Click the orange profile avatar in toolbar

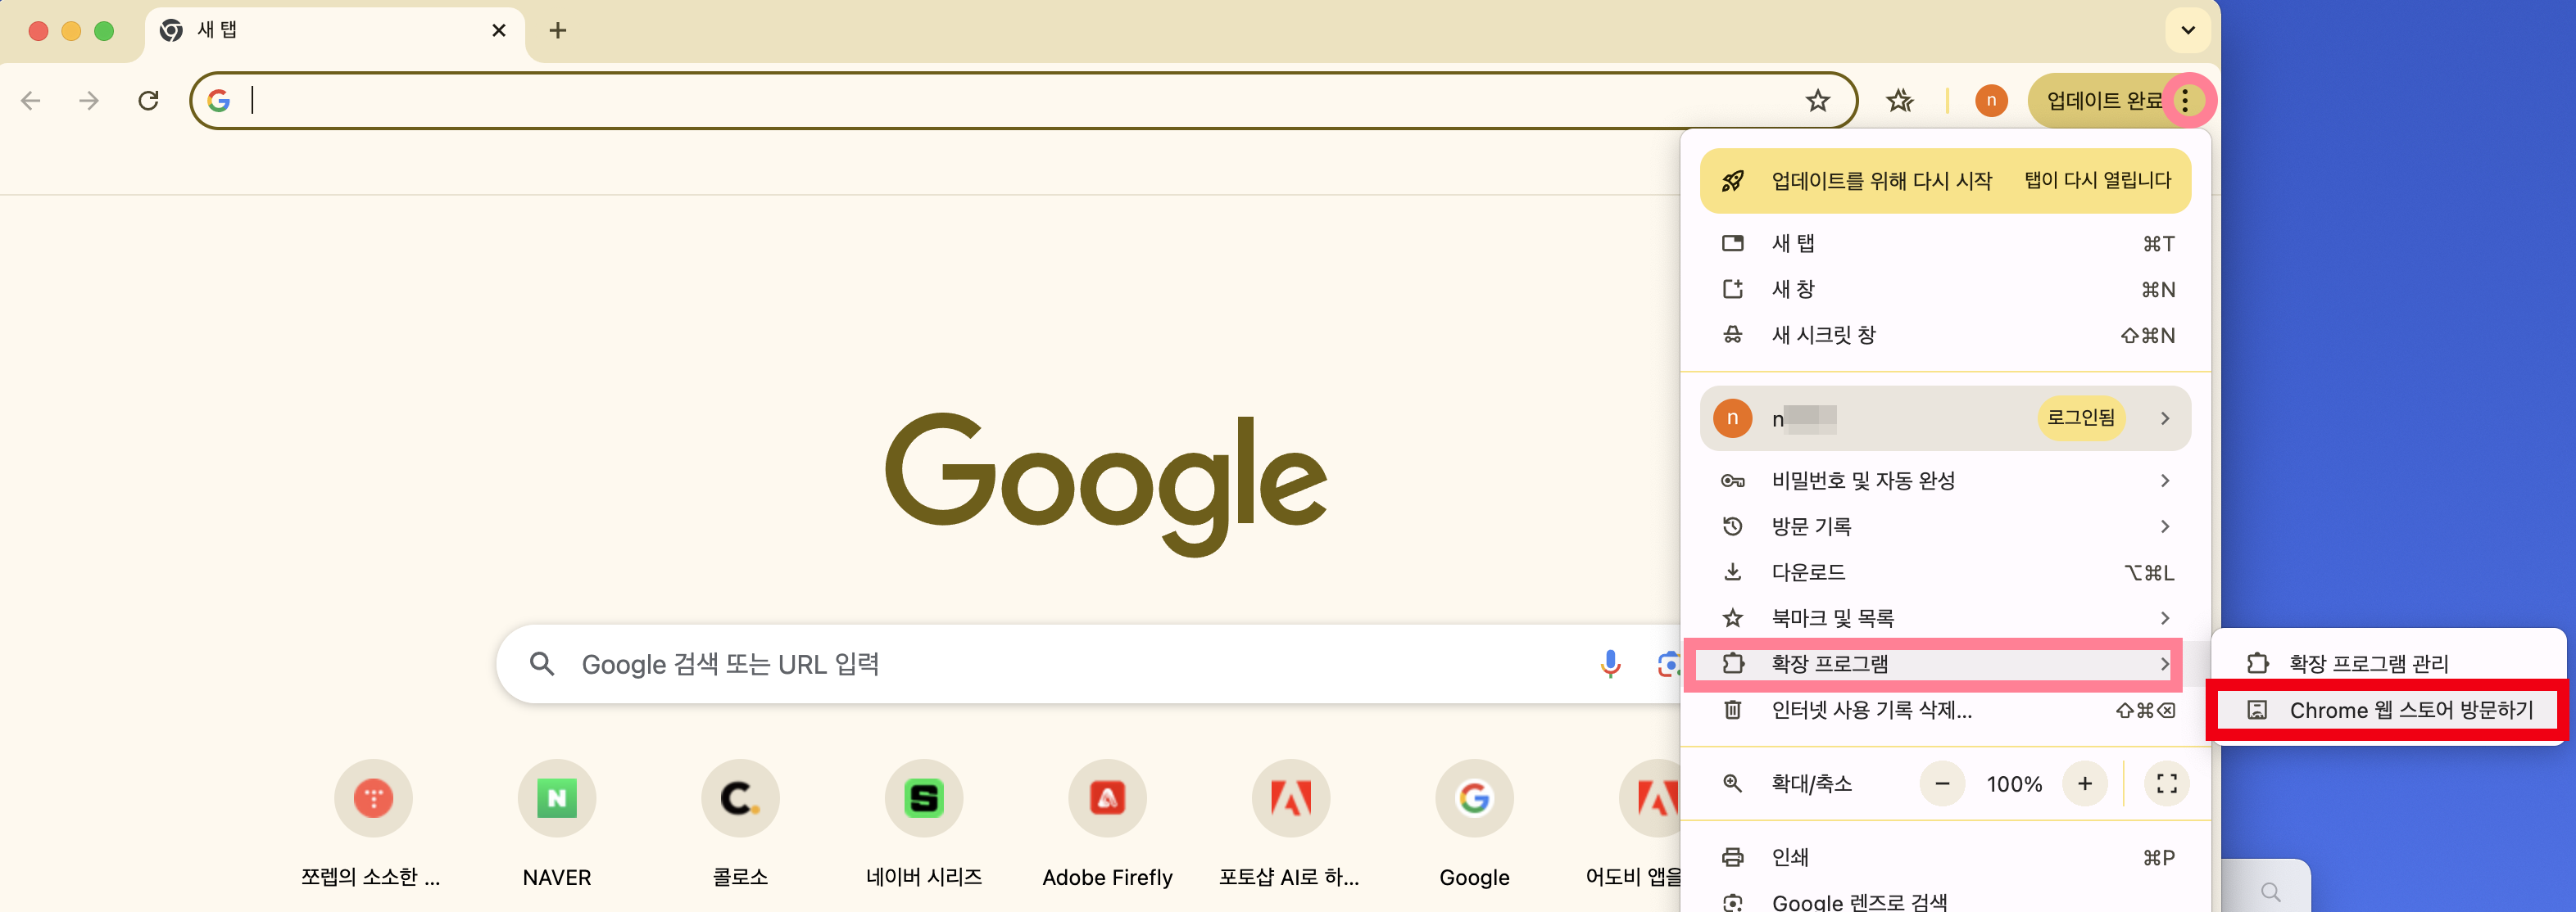(x=1990, y=101)
